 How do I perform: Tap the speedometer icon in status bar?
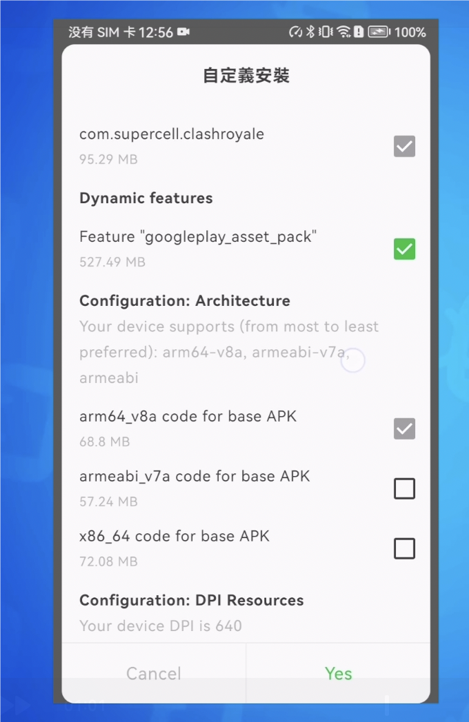click(x=296, y=32)
